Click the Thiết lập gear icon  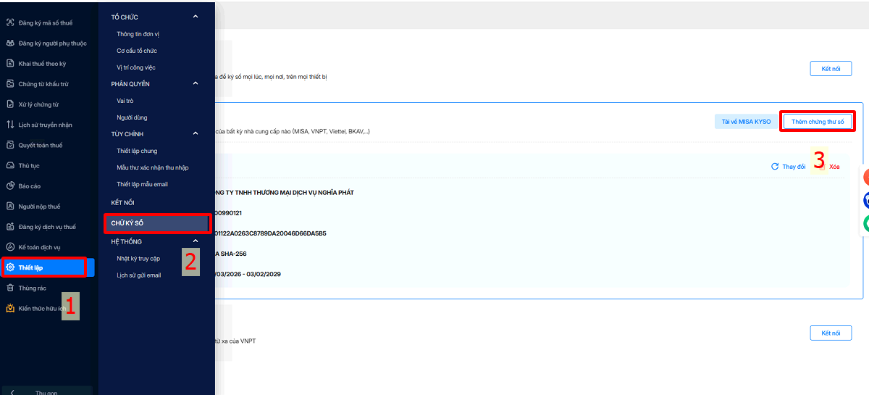coord(10,267)
